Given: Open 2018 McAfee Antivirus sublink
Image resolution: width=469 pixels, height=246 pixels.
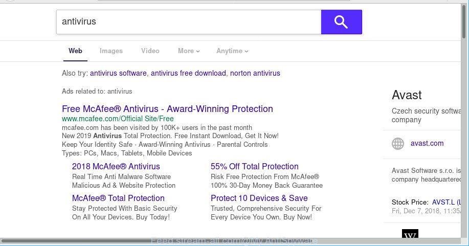Looking at the screenshot, I should [x=116, y=166].
